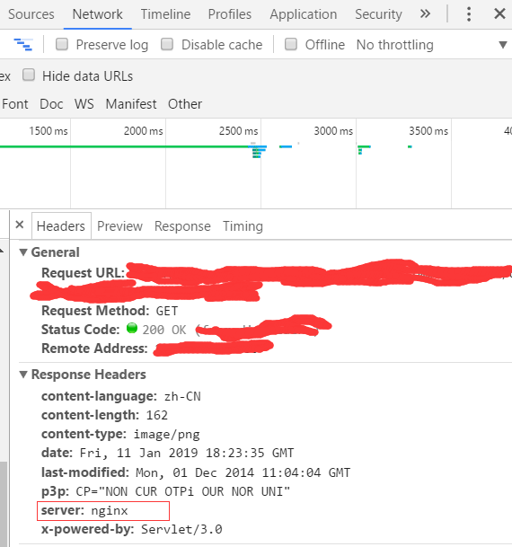Open the Security tab

378,14
